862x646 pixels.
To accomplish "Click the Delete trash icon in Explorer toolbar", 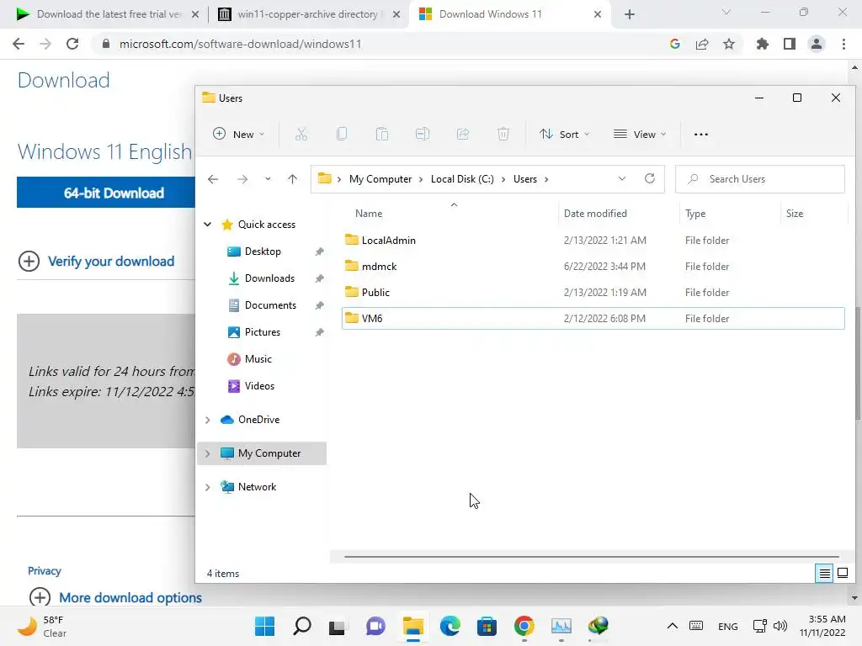I will (503, 134).
